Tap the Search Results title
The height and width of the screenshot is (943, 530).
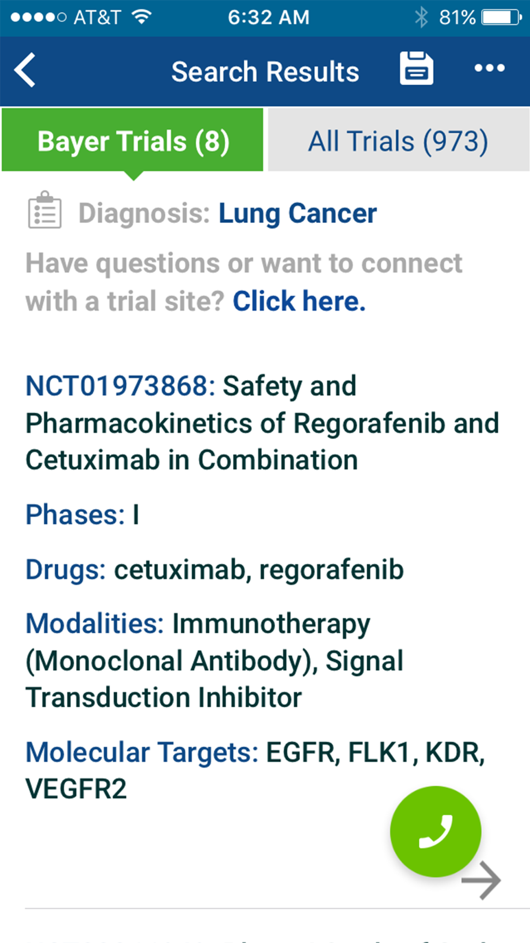pyautogui.click(x=265, y=72)
